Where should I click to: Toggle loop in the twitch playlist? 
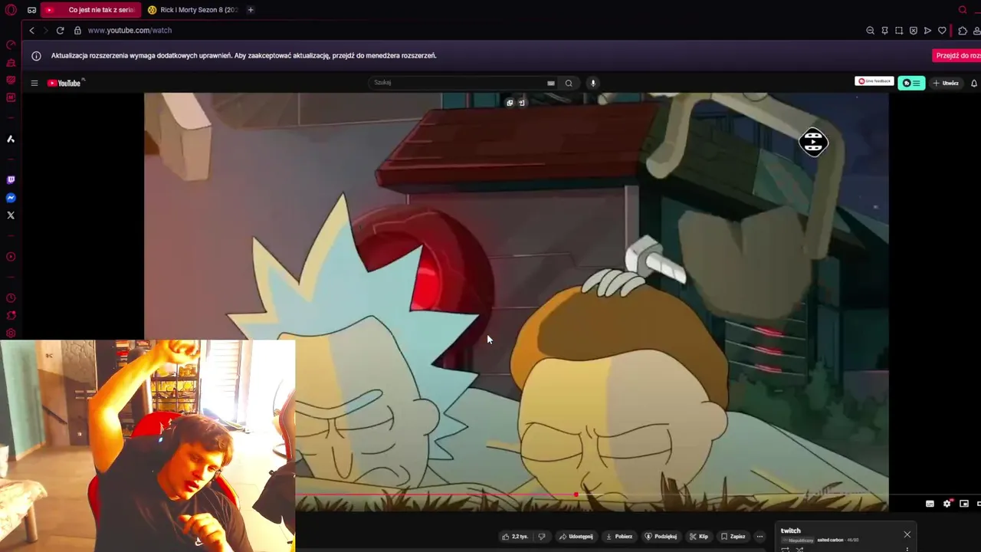pyautogui.click(x=785, y=549)
